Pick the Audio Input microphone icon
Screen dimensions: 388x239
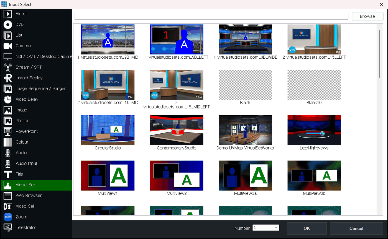coord(8,163)
